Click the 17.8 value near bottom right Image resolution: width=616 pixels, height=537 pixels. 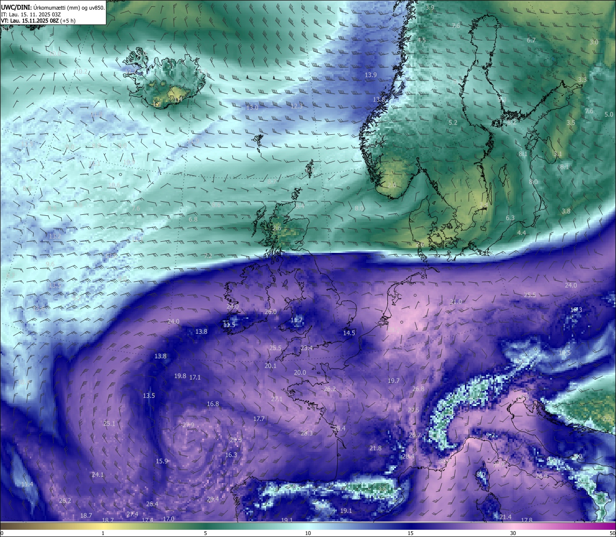pyautogui.click(x=527, y=520)
